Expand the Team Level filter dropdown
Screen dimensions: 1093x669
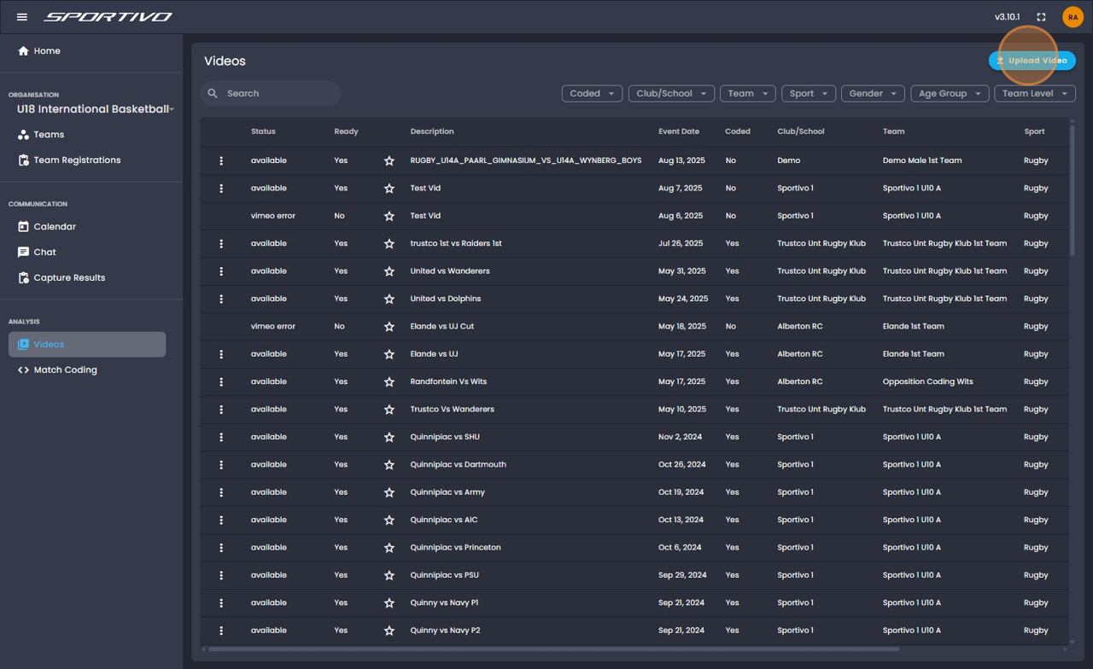[x=1035, y=94]
